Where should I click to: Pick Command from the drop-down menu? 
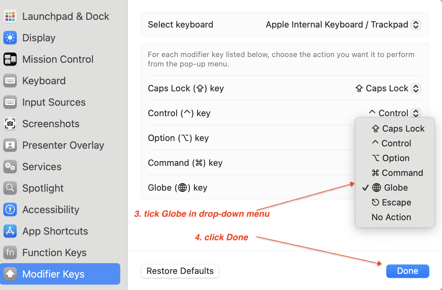397,173
